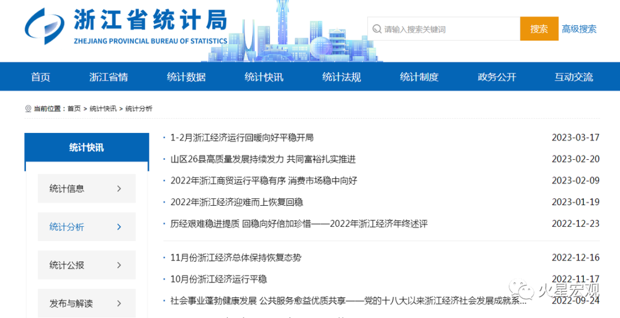
Task: Open the 统计法规 navigation tab
Action: tap(342, 77)
